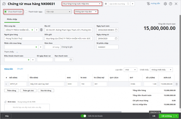Click the Cất và Đóng green button
This screenshot has height=119, width=181.
(166, 116)
